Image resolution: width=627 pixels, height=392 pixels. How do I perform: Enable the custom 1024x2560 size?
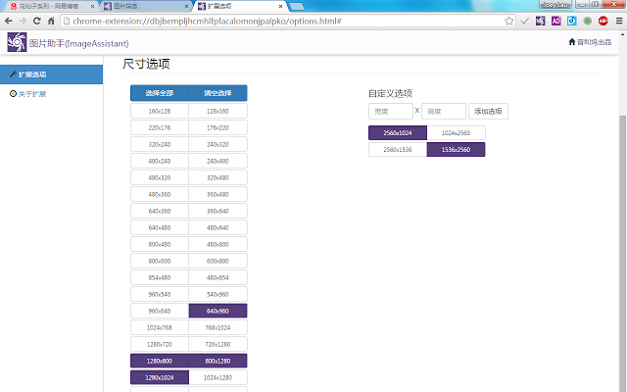(x=456, y=133)
